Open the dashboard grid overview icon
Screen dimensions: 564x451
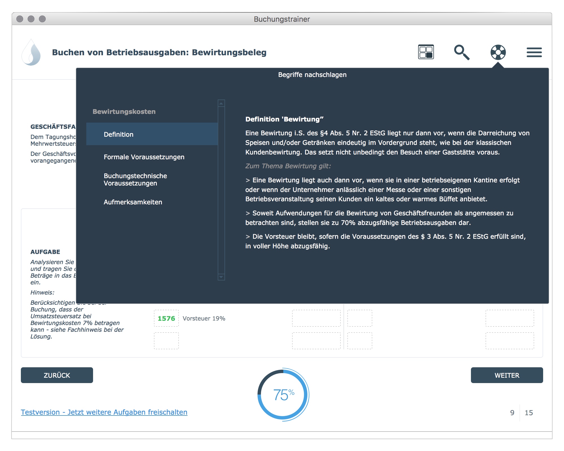tap(426, 52)
